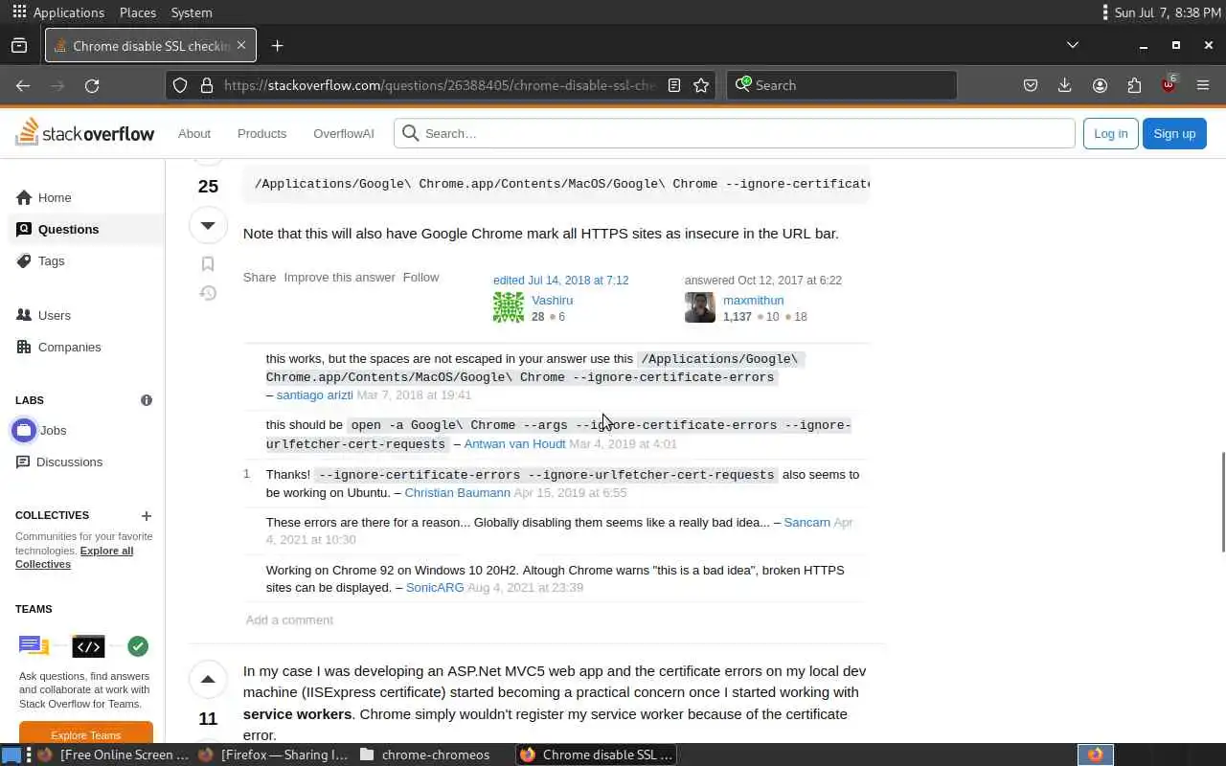
Task: Click the plus icon beside Collectives
Action: 147,515
